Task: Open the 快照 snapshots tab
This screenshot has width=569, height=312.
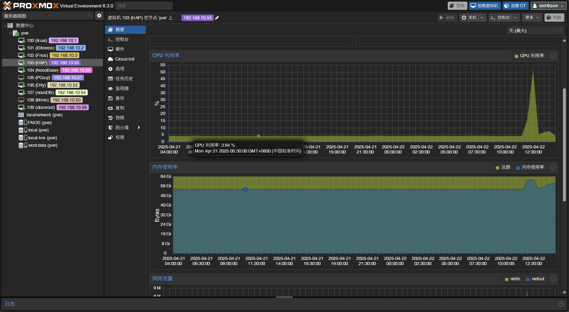Action: 120,118
